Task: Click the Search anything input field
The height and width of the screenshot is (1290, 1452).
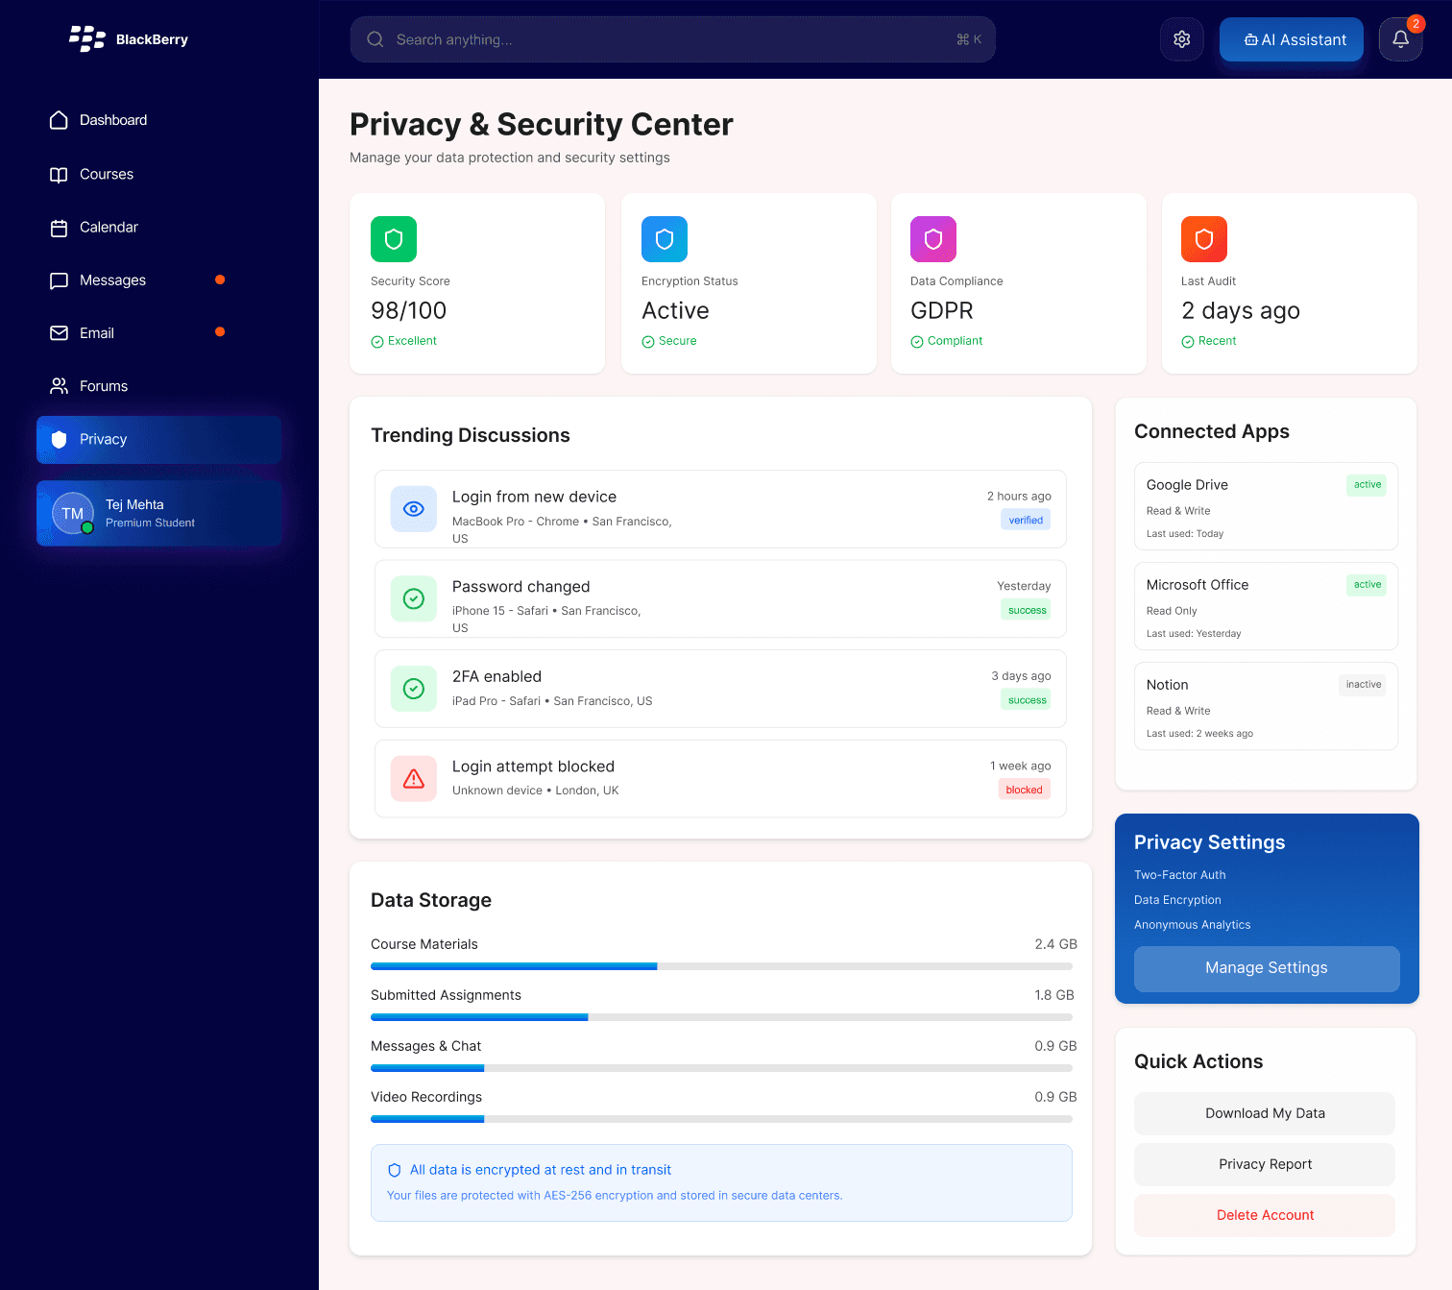Action: (672, 39)
